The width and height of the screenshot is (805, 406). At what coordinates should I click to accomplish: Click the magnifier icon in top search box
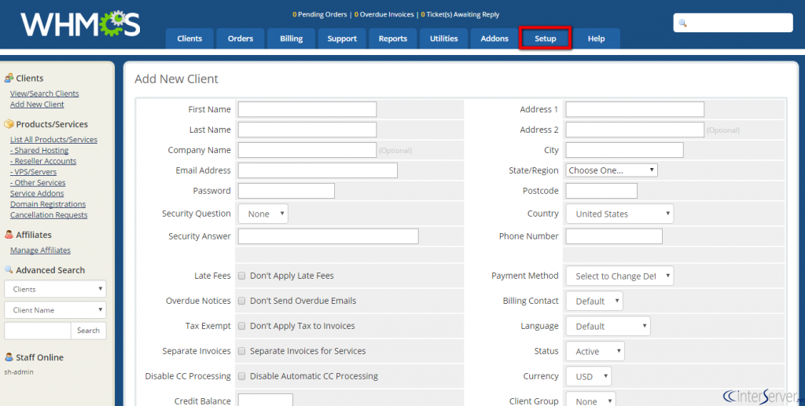tap(683, 23)
